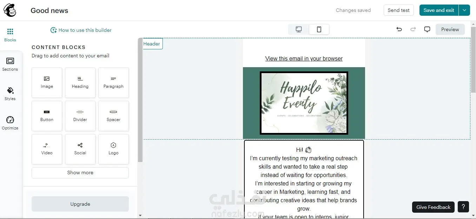
Task: Undo the last change
Action: tap(399, 29)
